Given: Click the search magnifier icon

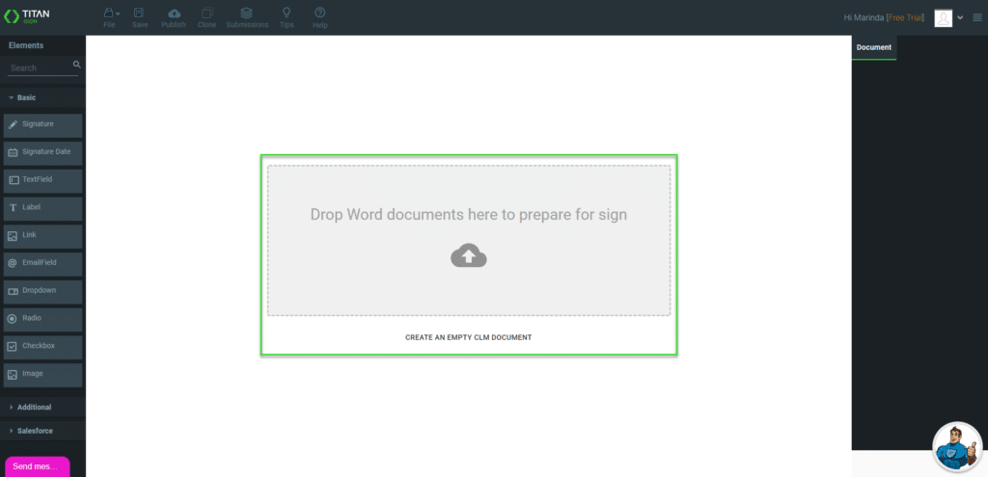Looking at the screenshot, I should click(x=76, y=65).
